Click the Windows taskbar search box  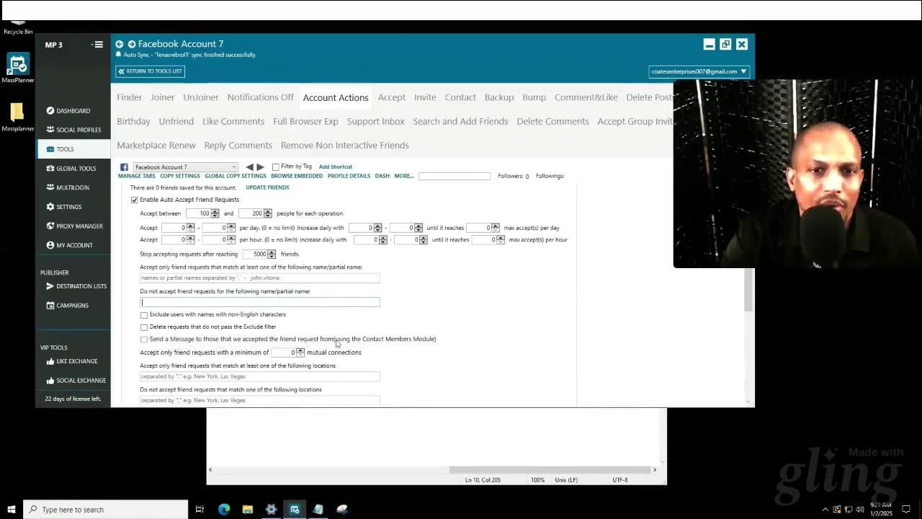click(107, 510)
